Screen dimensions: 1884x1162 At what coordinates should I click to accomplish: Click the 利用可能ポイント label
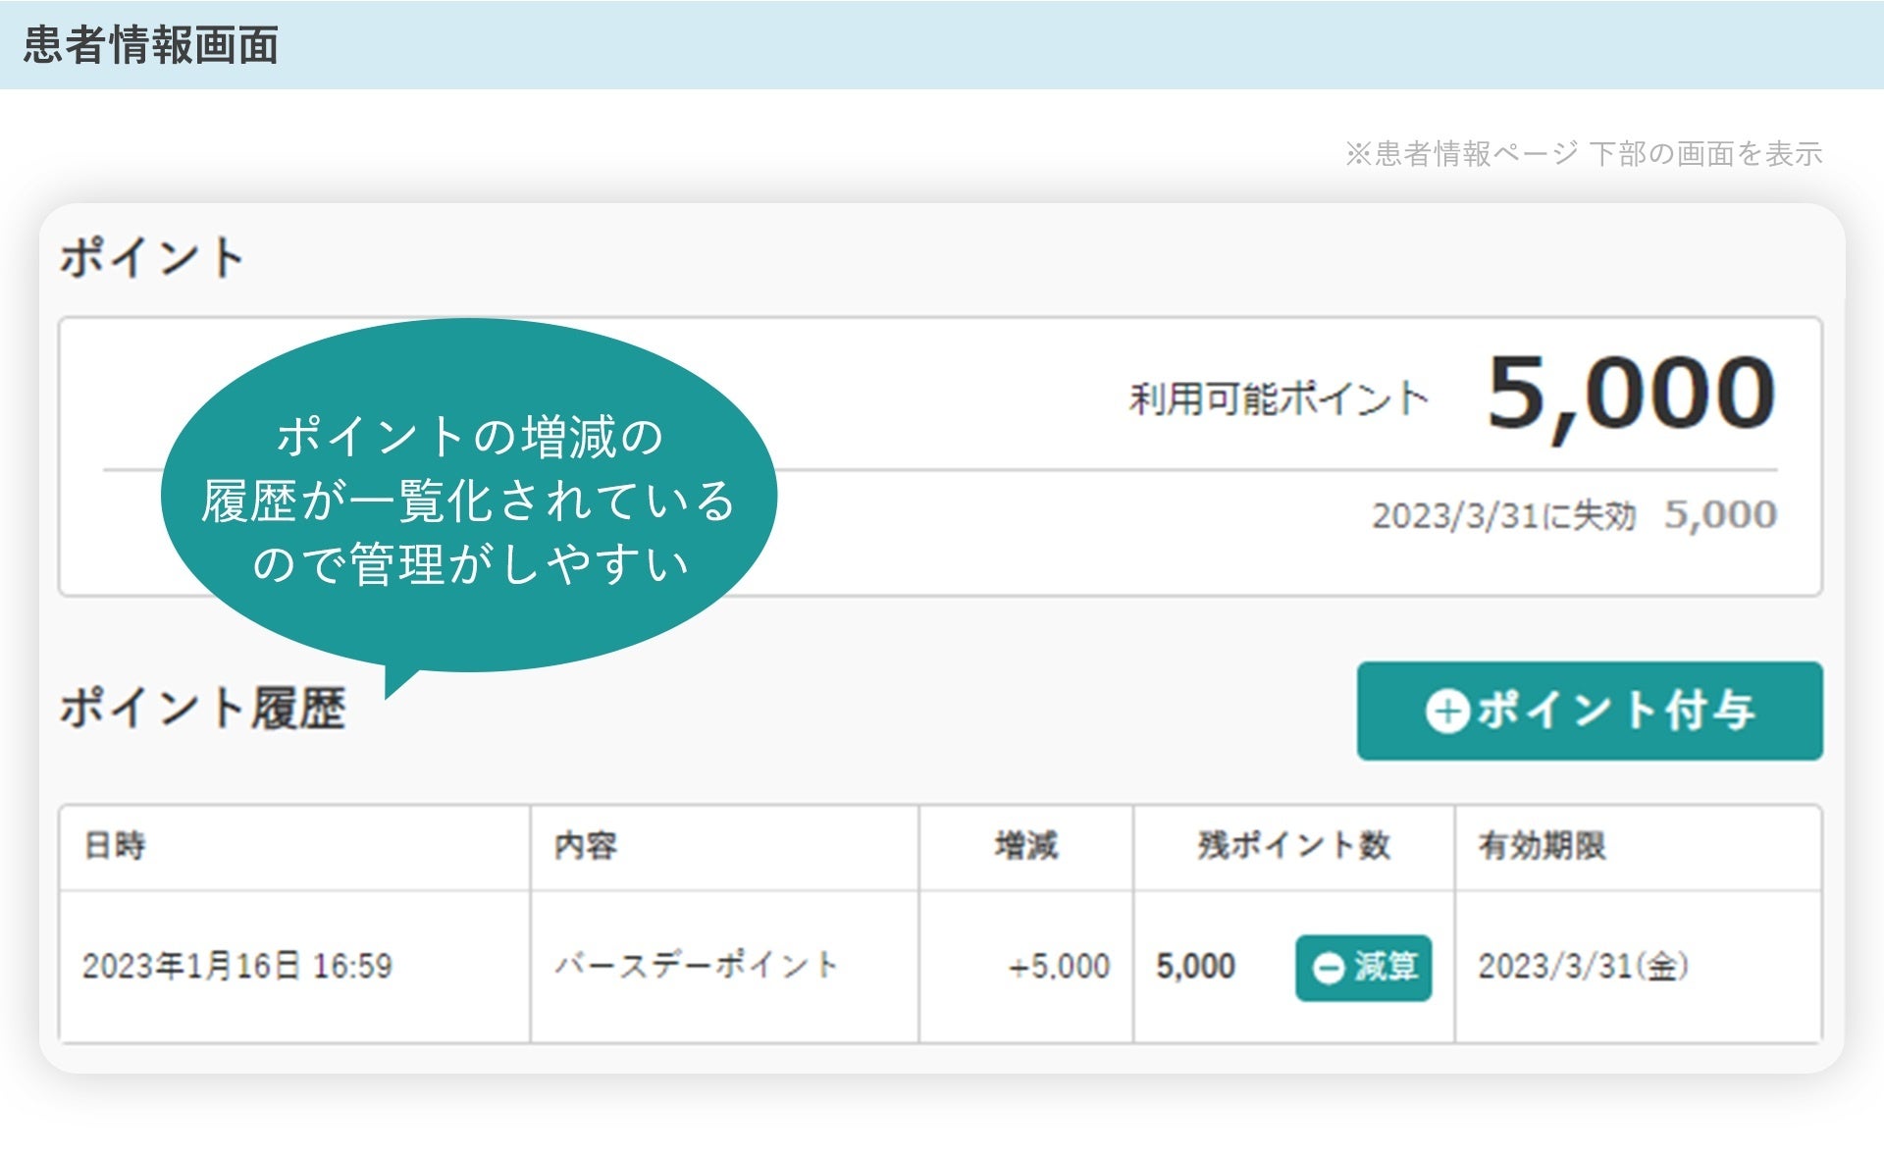(x=1279, y=398)
